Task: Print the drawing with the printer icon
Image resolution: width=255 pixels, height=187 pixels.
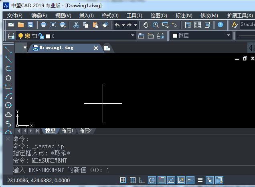Action: (x=43, y=25)
